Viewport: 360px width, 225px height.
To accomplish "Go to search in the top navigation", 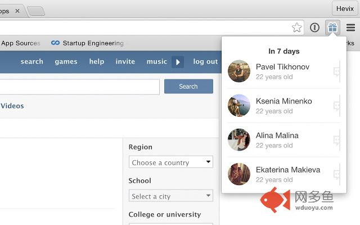I will point(32,61).
